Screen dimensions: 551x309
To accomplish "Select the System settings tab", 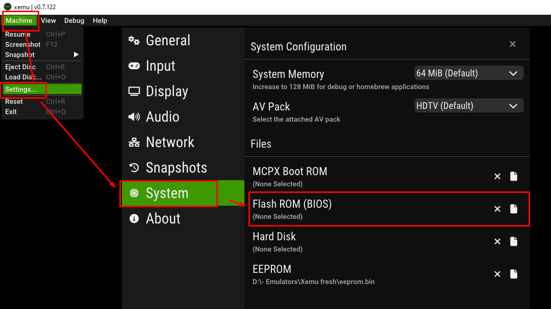I will click(x=183, y=193).
